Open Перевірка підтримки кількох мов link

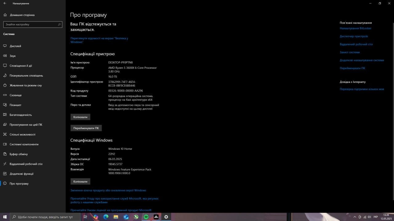[x=362, y=89]
